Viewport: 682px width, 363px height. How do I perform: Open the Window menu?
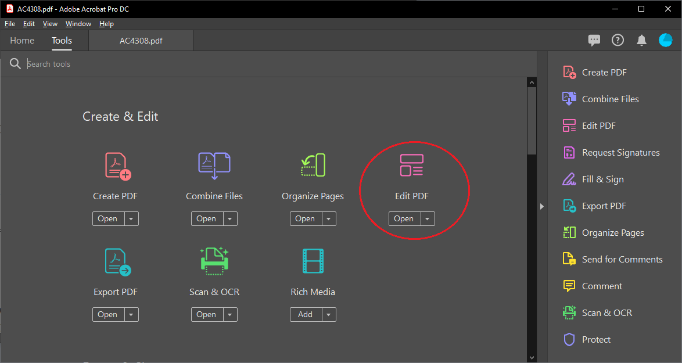coord(78,24)
